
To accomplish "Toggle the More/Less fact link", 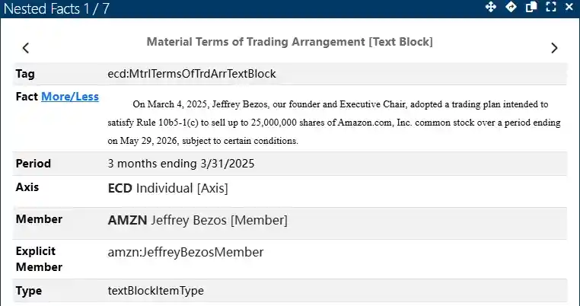I will [69, 97].
